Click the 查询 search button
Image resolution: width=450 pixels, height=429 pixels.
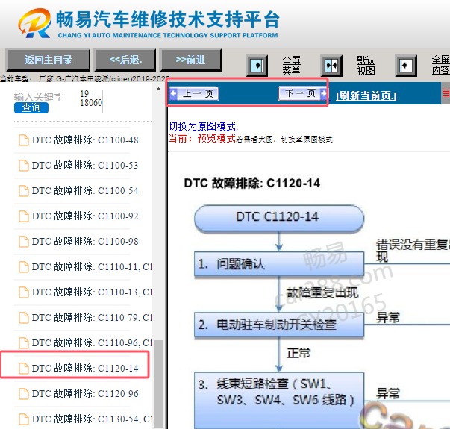coord(31,107)
